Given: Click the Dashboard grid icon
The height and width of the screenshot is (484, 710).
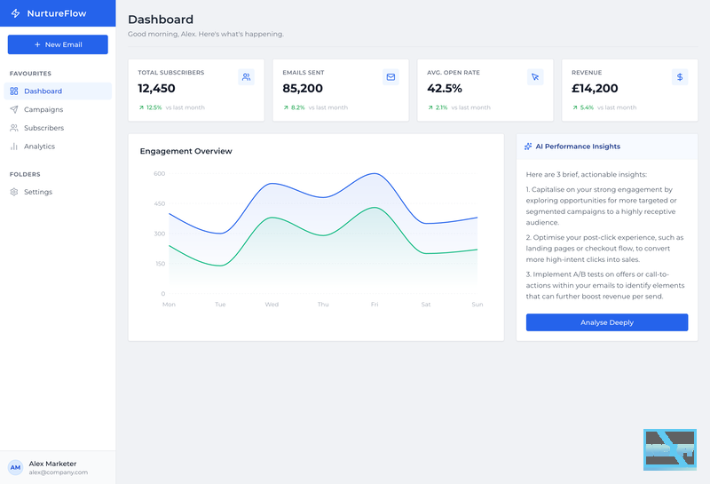Looking at the screenshot, I should (14, 91).
